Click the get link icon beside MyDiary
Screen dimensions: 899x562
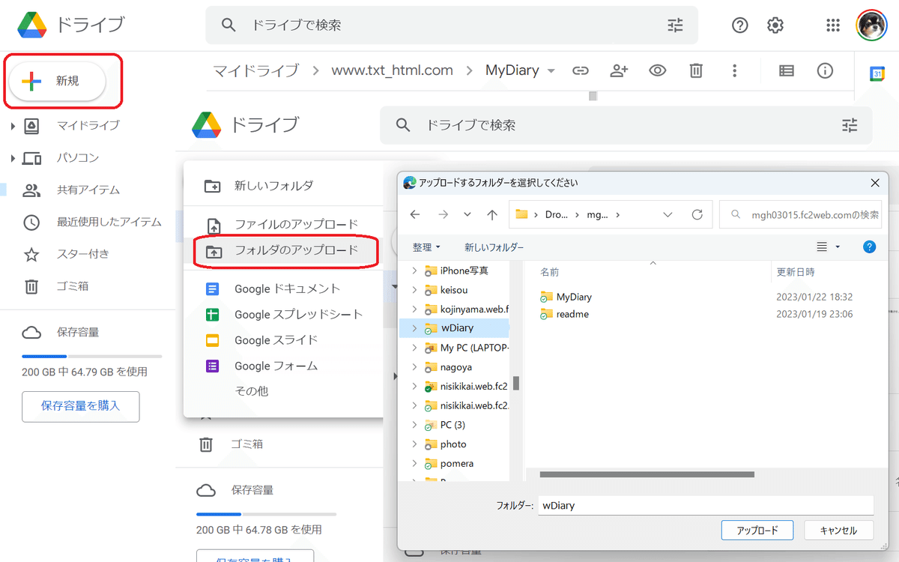tap(581, 70)
